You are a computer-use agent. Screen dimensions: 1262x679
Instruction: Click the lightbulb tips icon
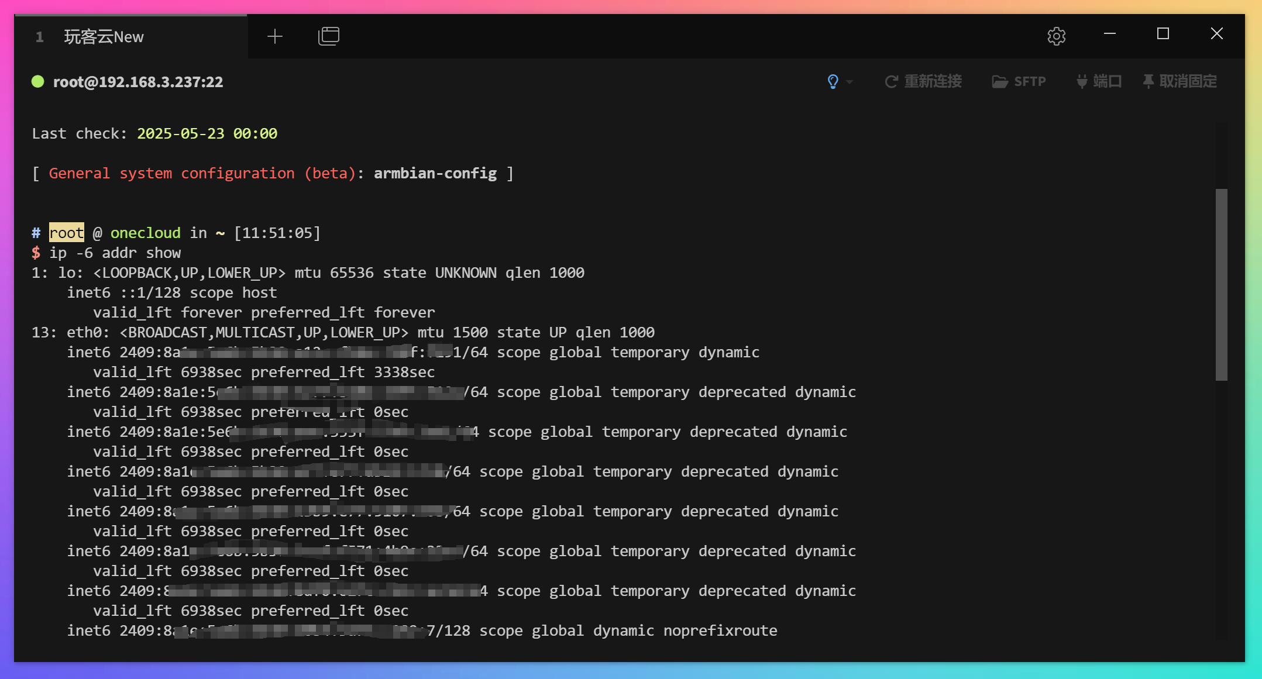[x=833, y=81]
